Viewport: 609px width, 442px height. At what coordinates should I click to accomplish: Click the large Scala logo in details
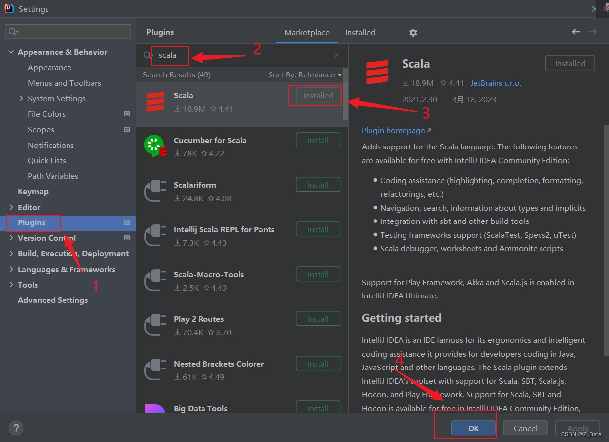click(x=377, y=72)
